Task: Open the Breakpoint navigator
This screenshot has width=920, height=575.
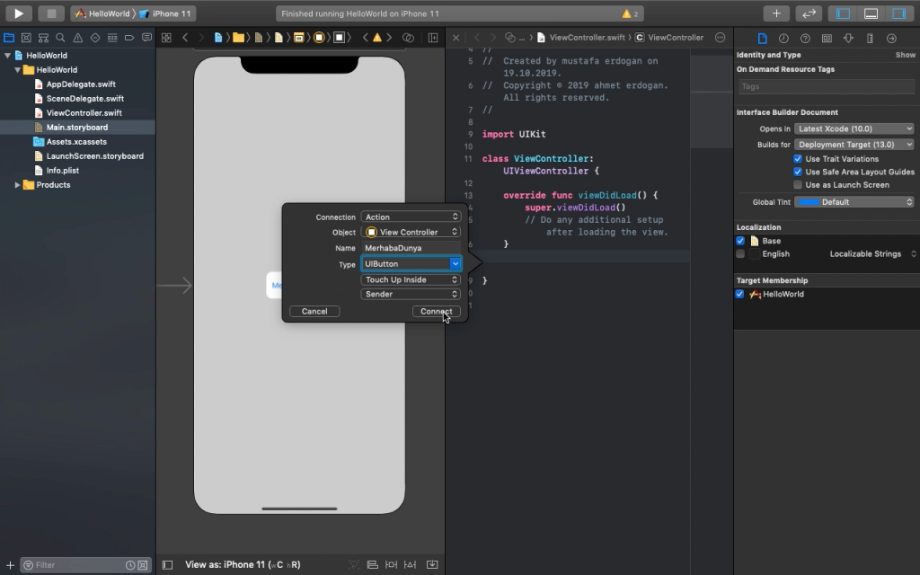Action: 128,38
